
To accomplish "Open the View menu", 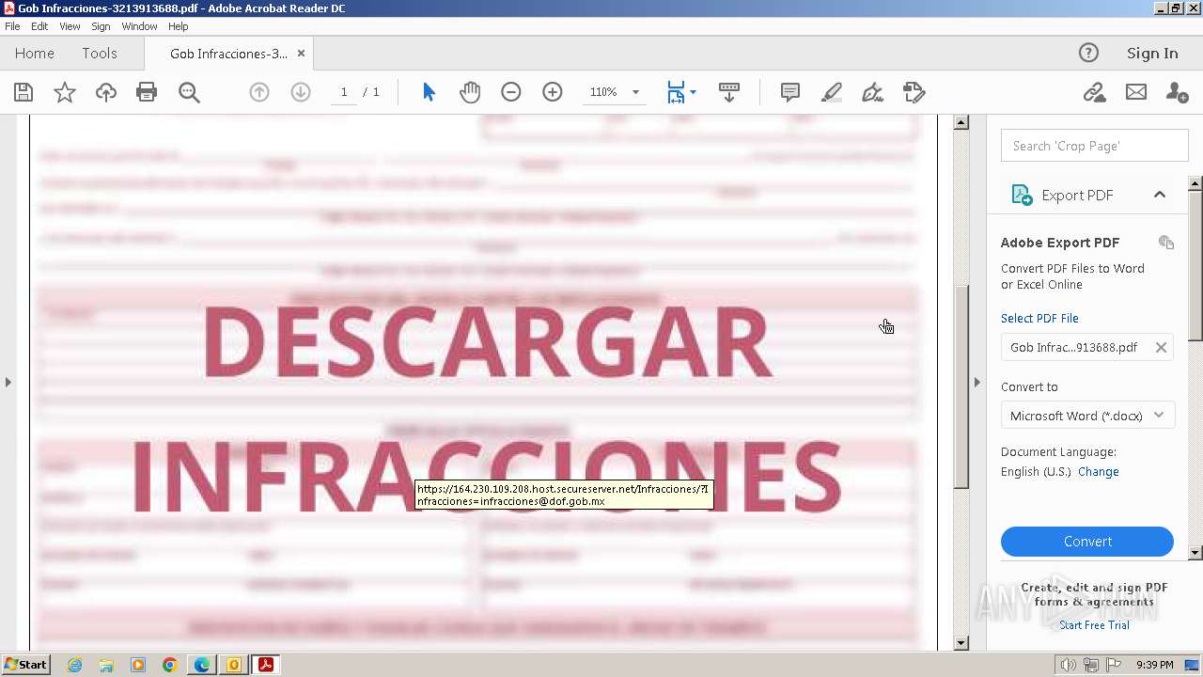I will point(70,26).
